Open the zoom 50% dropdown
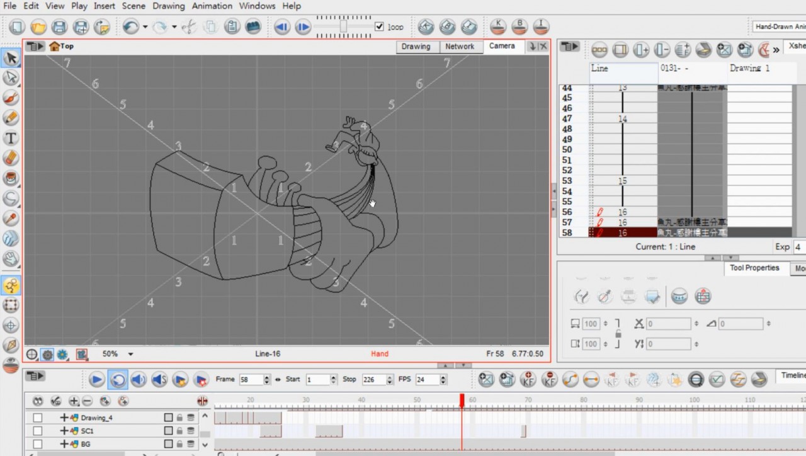Screen dimensions: 806x456 pos(131,354)
